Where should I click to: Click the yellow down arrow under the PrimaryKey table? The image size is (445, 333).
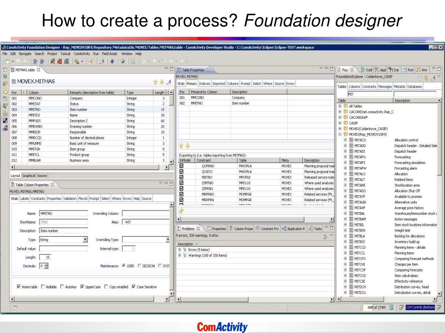pos(188,146)
